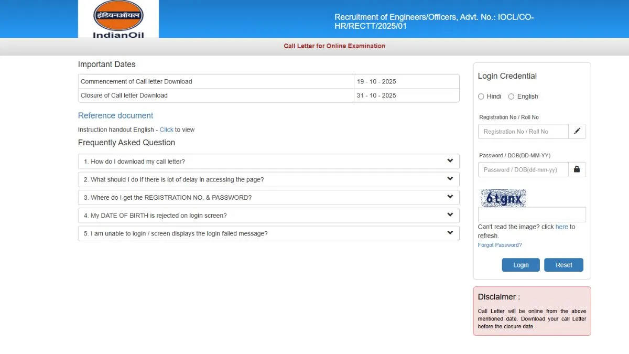Expand 'Where do I get the REGISTRATION NO. & PASSWORD?'
The width and height of the screenshot is (629, 354).
(x=450, y=197)
